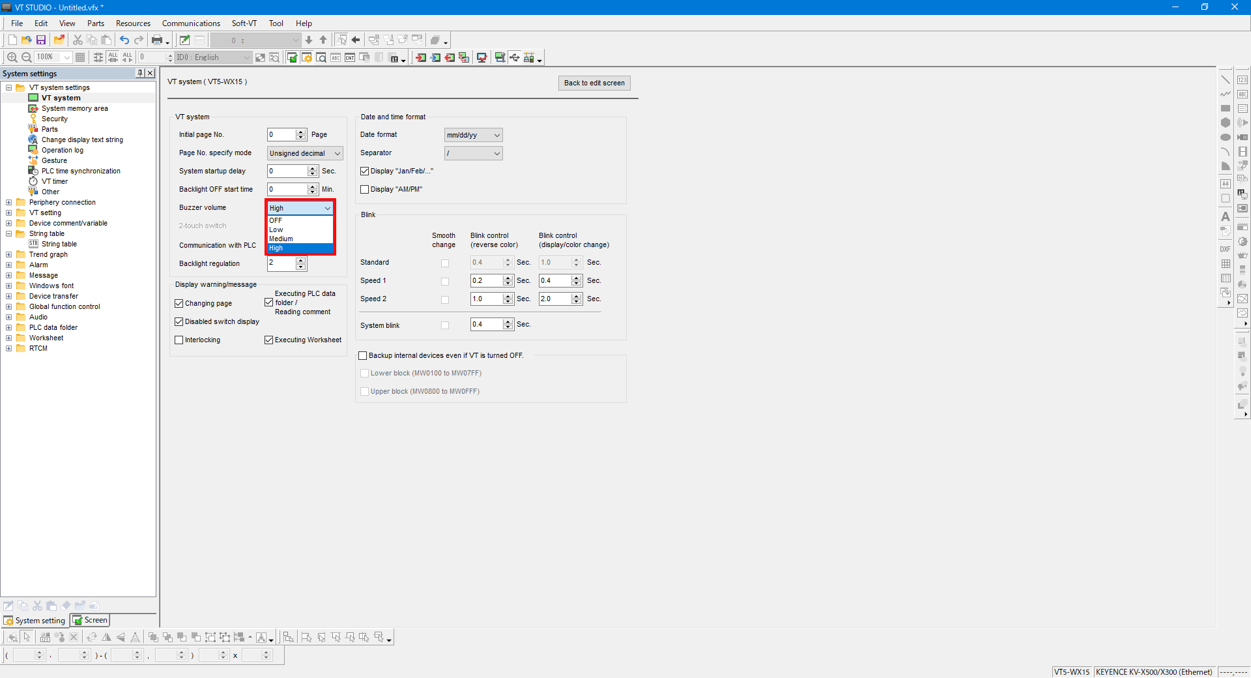Screen dimensions: 1251x678
Task: Click the Save file icon
Action: tap(40, 40)
